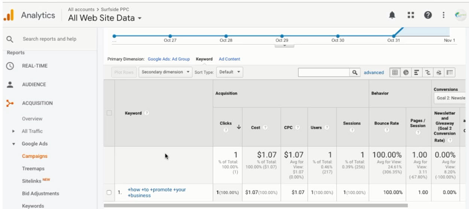Click the advanced filter link
This screenshot has height=209, width=469.
click(374, 73)
